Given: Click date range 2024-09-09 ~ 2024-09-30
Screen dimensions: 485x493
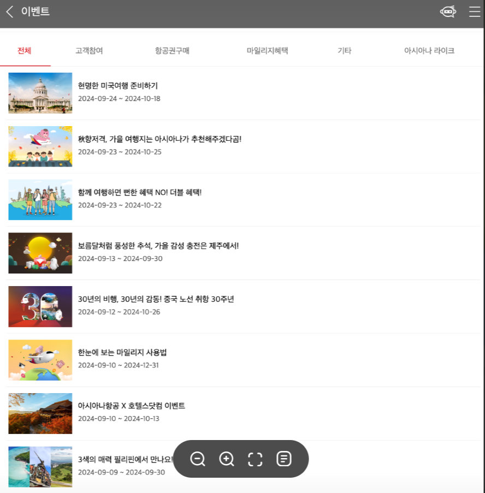Looking at the screenshot, I should [121, 472].
